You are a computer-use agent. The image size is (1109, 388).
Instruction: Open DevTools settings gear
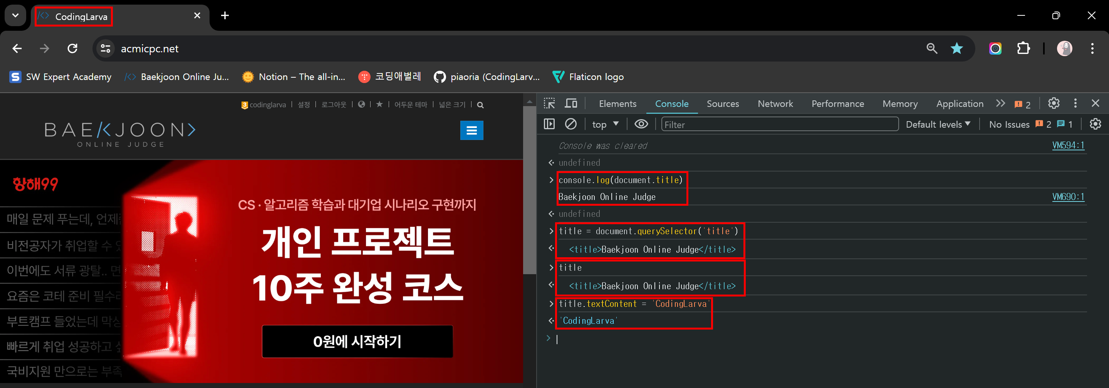click(x=1054, y=103)
